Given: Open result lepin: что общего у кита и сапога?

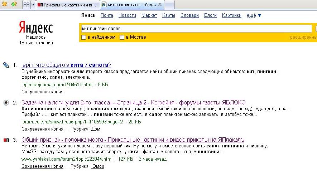Looking at the screenshot, I should [x=66, y=65].
